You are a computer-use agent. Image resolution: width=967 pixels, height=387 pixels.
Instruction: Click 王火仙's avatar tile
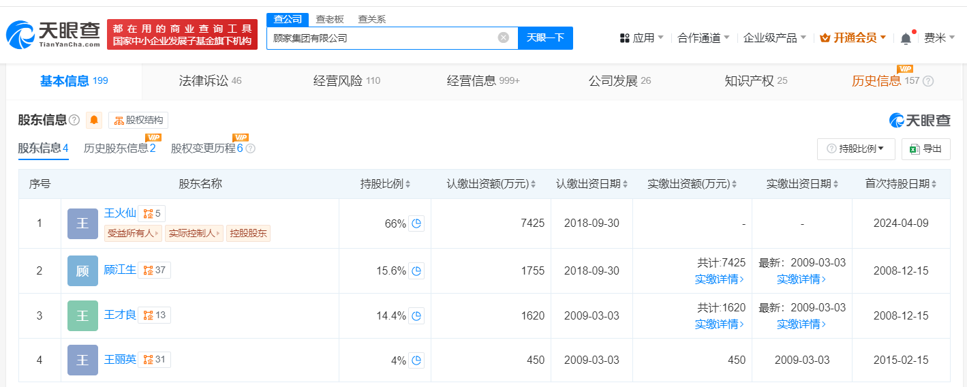click(x=82, y=223)
